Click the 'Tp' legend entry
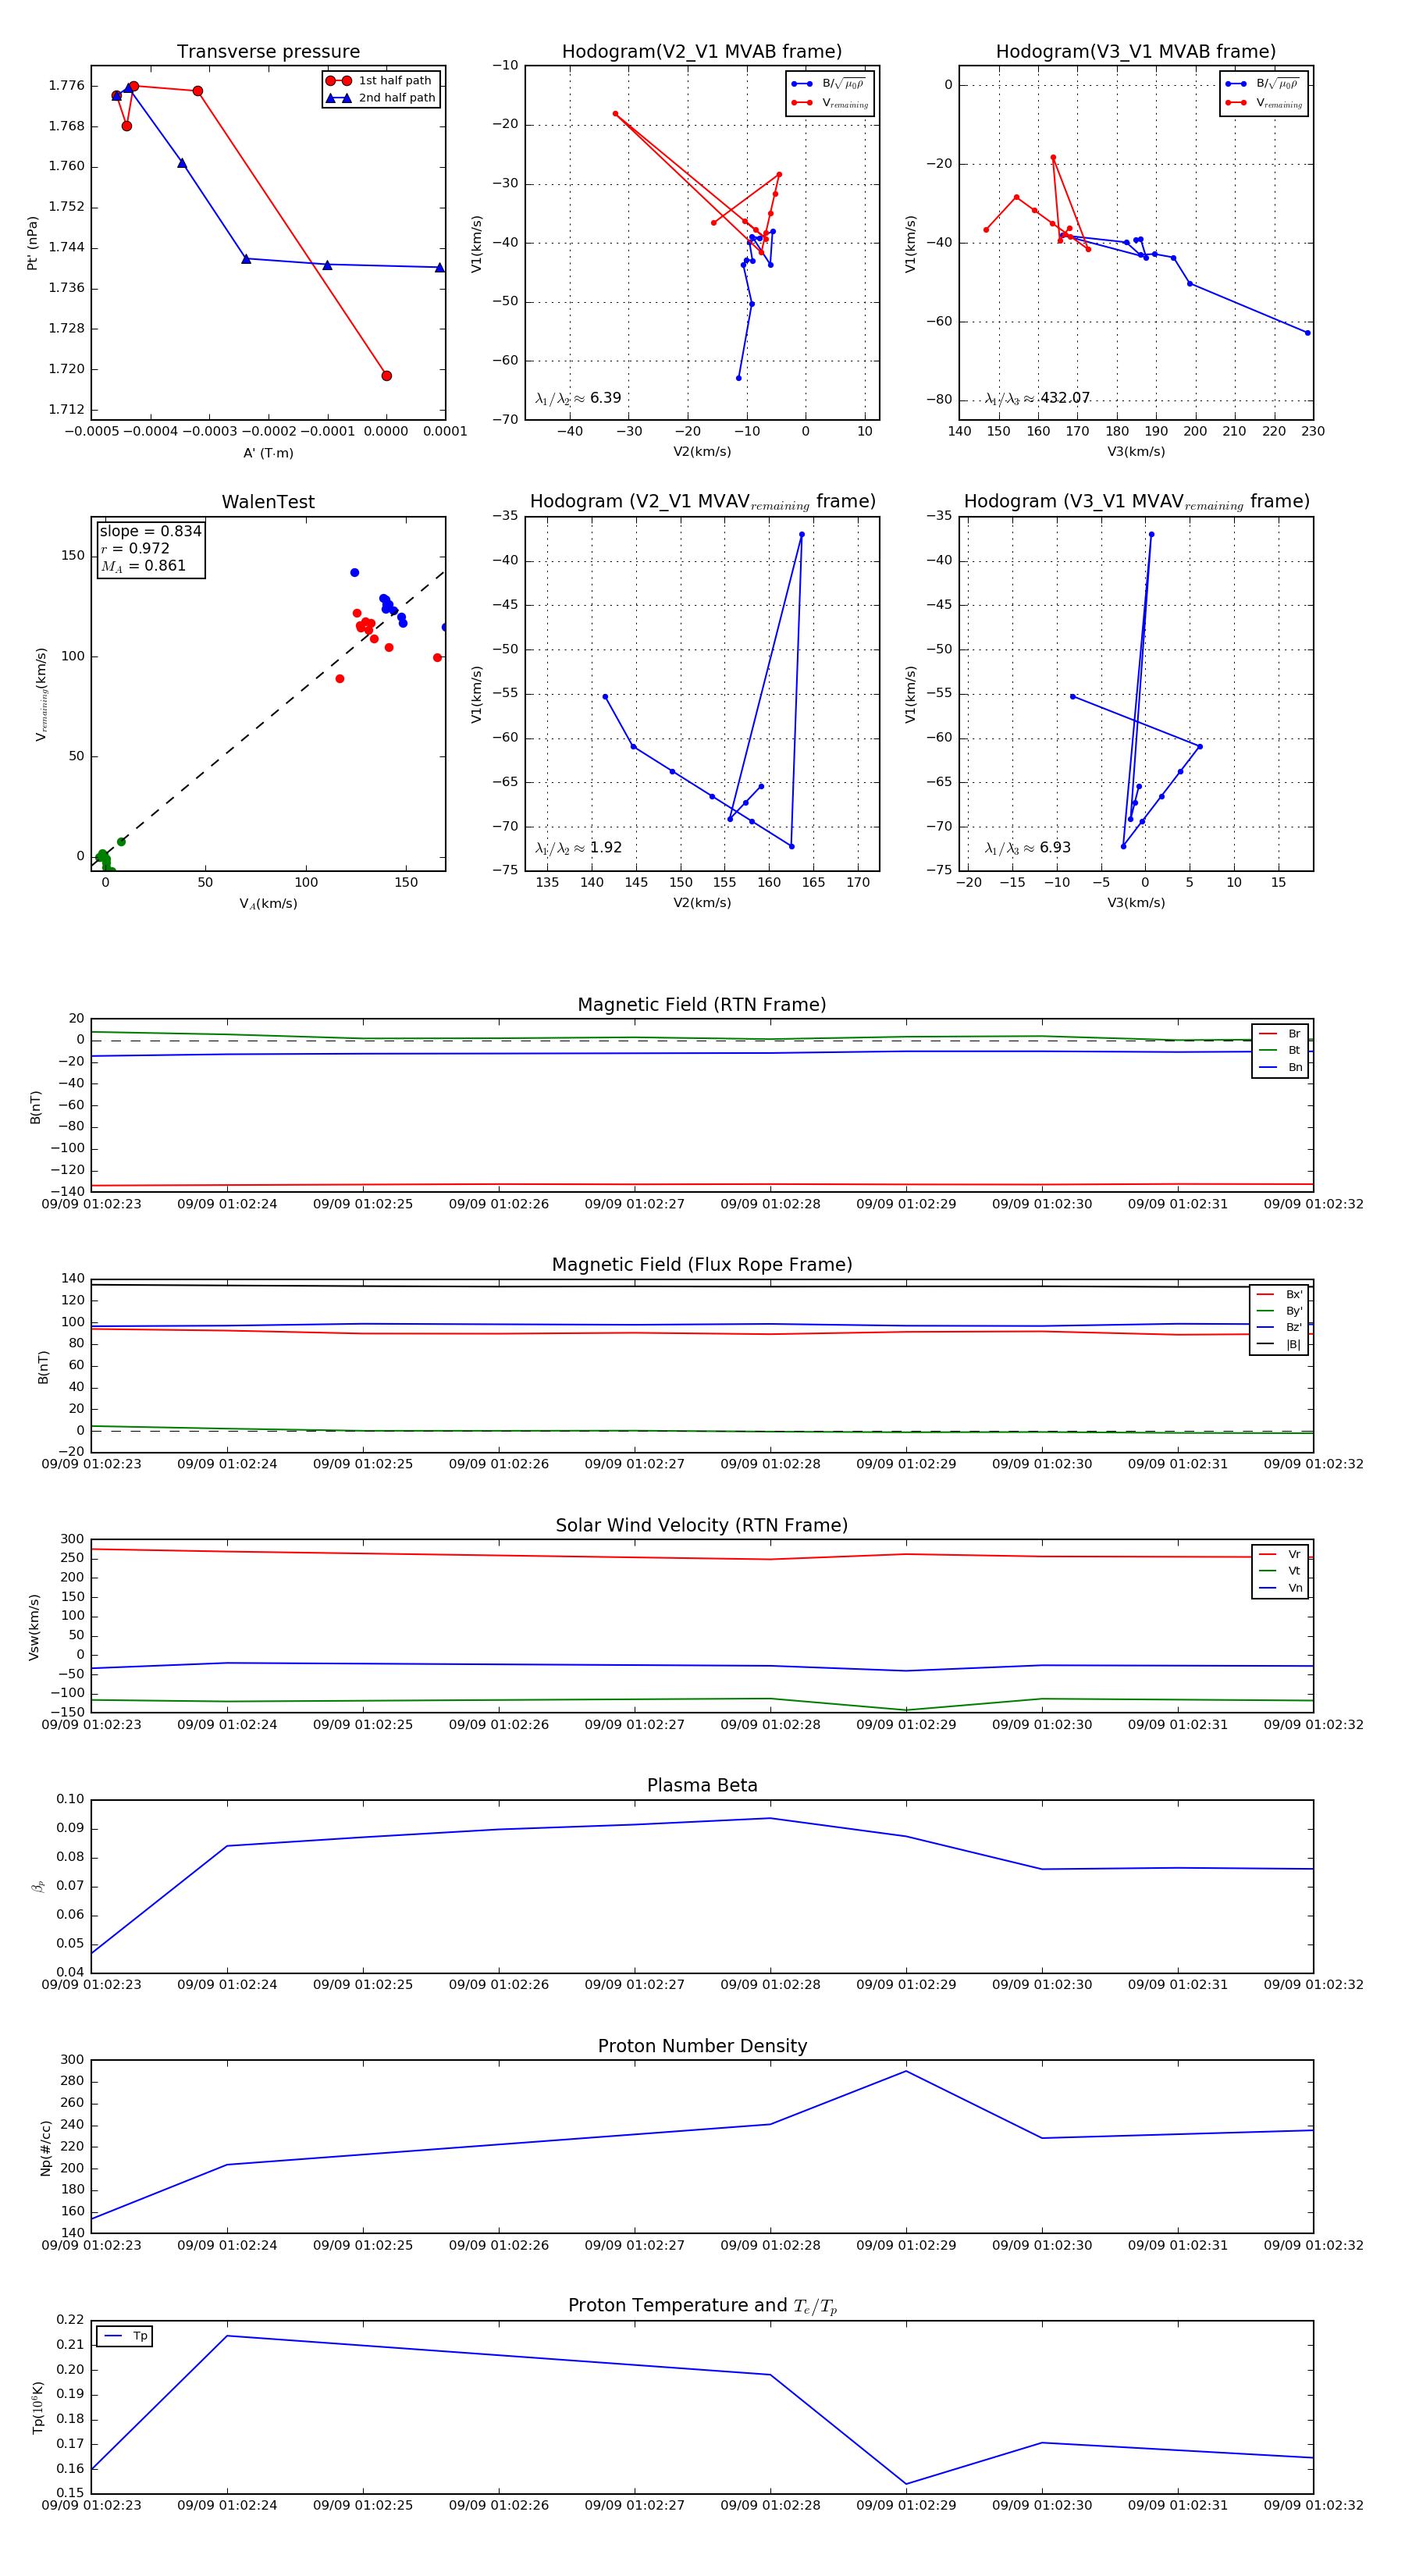 point(126,2337)
